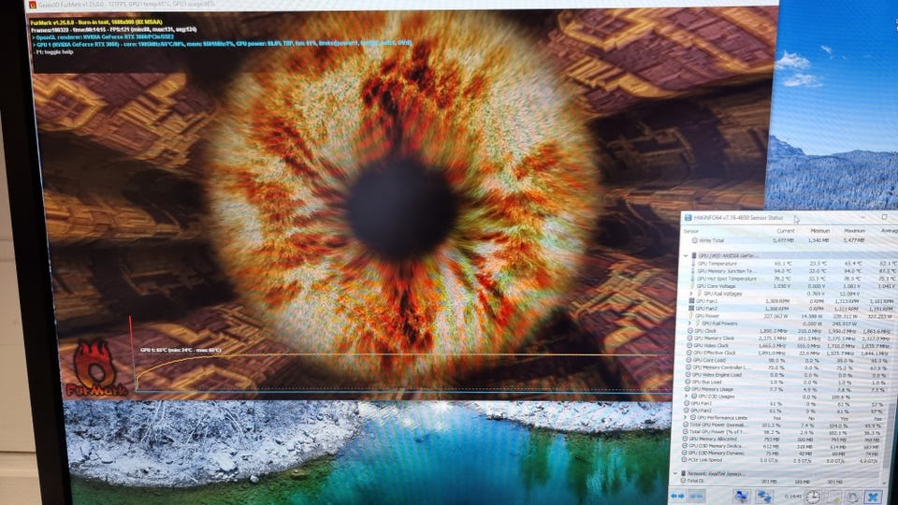Expand the GPU Rail Voltages group
Image resolution: width=898 pixels, height=505 pixels.
(x=691, y=293)
